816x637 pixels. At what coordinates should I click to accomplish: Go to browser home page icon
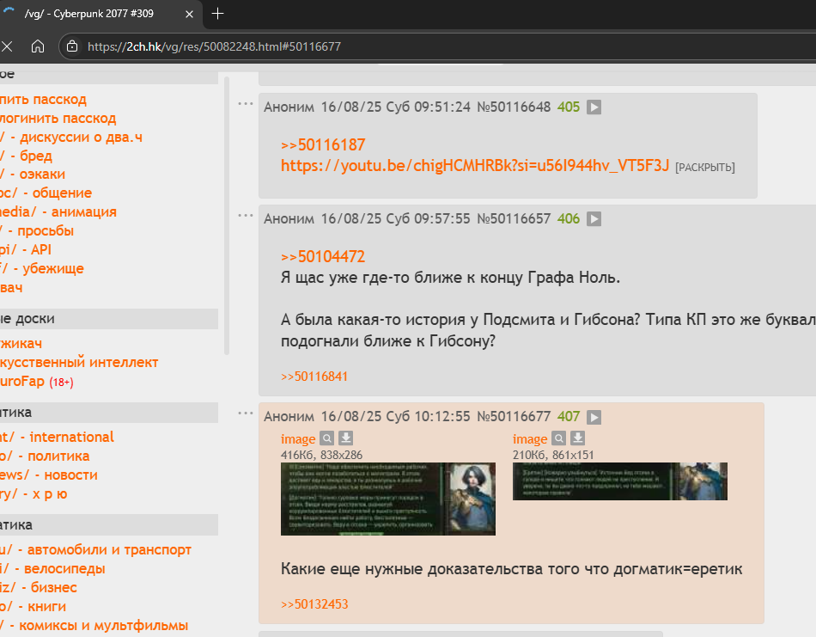(37, 46)
